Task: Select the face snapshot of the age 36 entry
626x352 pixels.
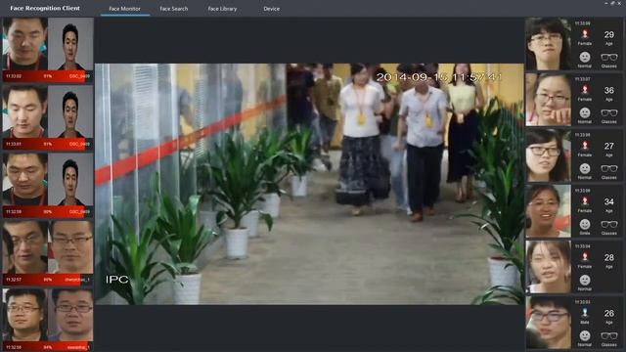Action: click(x=548, y=100)
